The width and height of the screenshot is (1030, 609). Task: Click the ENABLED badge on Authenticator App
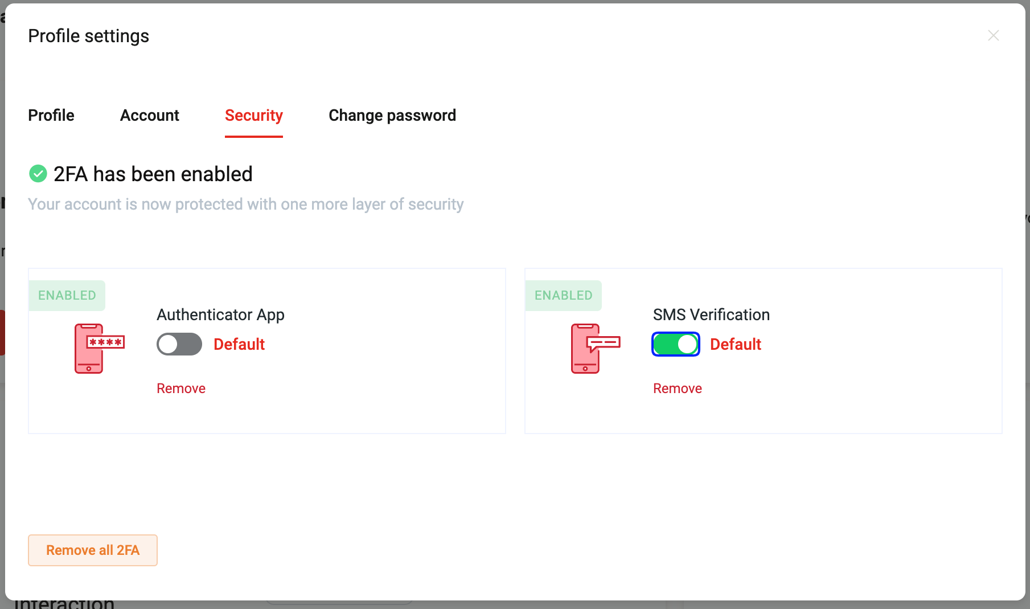click(67, 295)
